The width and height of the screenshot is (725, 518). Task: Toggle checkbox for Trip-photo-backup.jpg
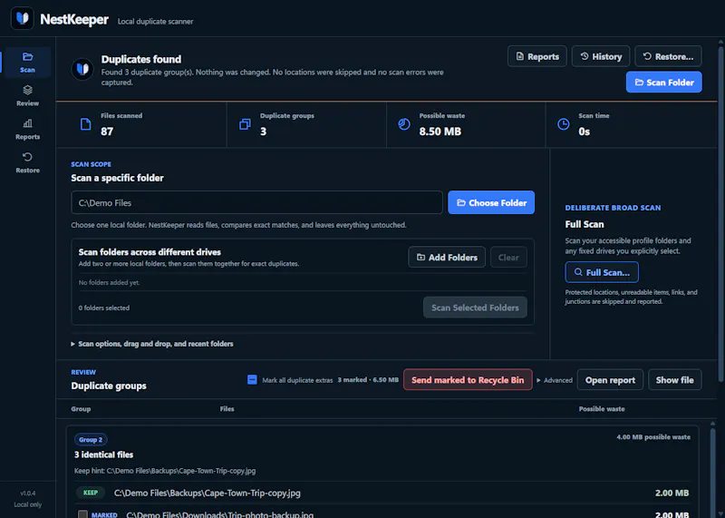coord(82,514)
